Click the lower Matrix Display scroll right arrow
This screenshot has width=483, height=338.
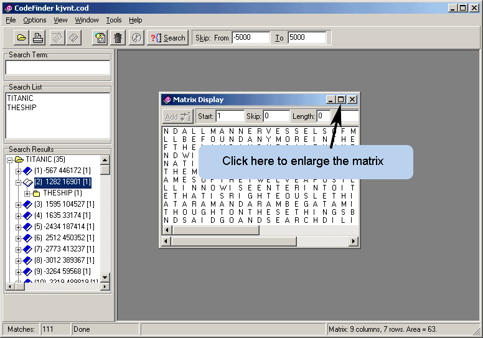coord(354,241)
